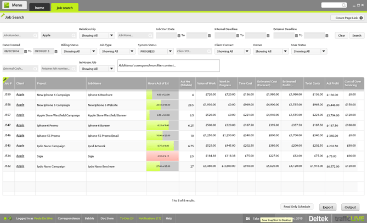Switch to the home tab
This screenshot has width=367, height=223.
[39, 7]
